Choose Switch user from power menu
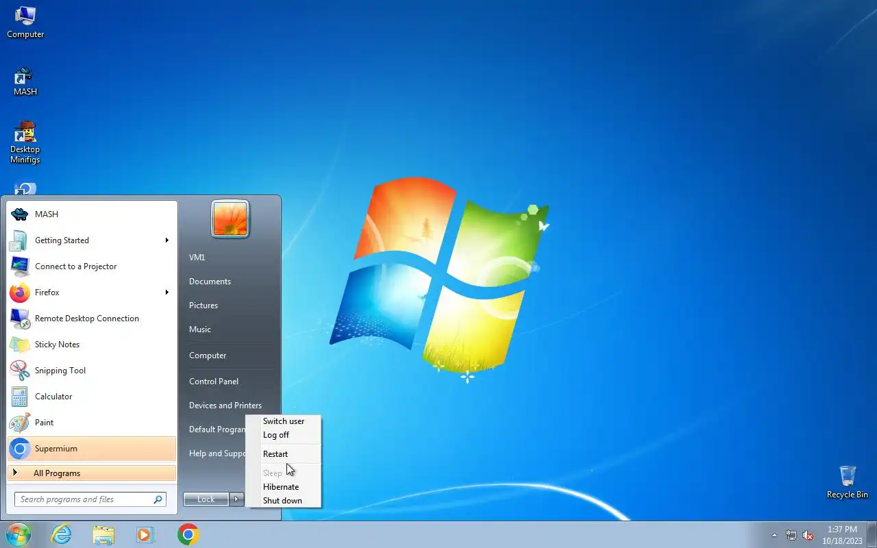Viewport: 877px width, 548px height. pyautogui.click(x=284, y=421)
